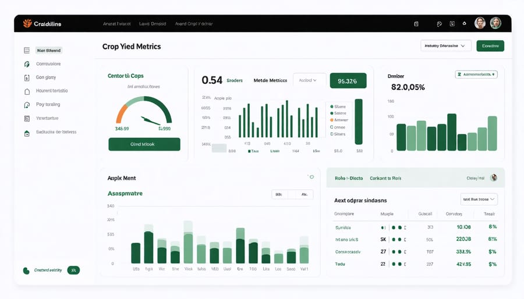The image size is (524, 299).
Task: Click the green 95.326 button
Action: coord(348,81)
